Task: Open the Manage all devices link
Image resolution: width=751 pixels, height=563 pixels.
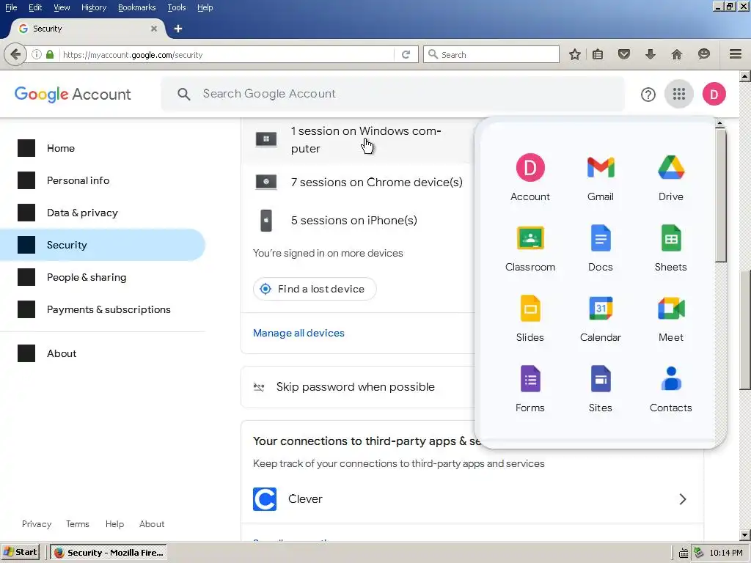Action: [x=298, y=333]
